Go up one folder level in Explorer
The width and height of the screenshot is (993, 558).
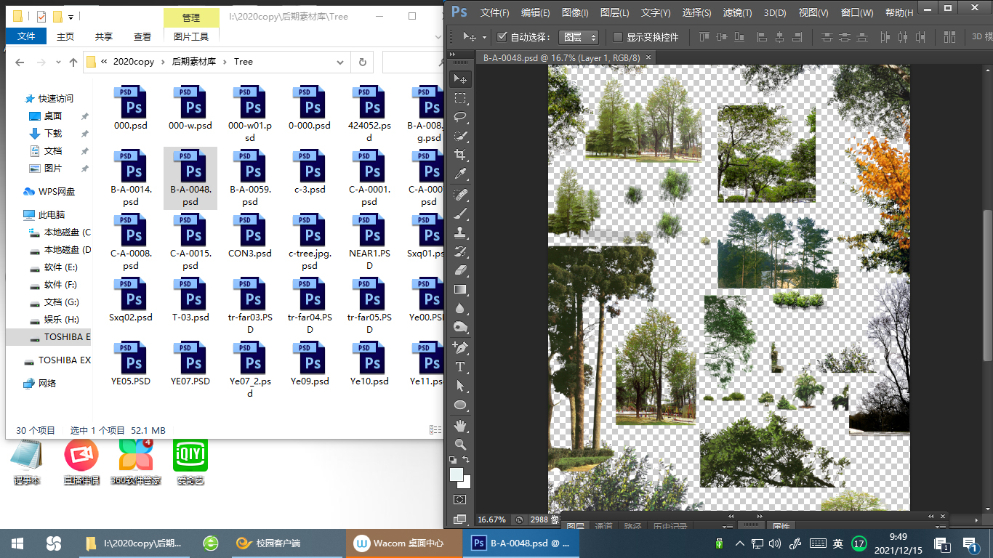[x=73, y=62]
